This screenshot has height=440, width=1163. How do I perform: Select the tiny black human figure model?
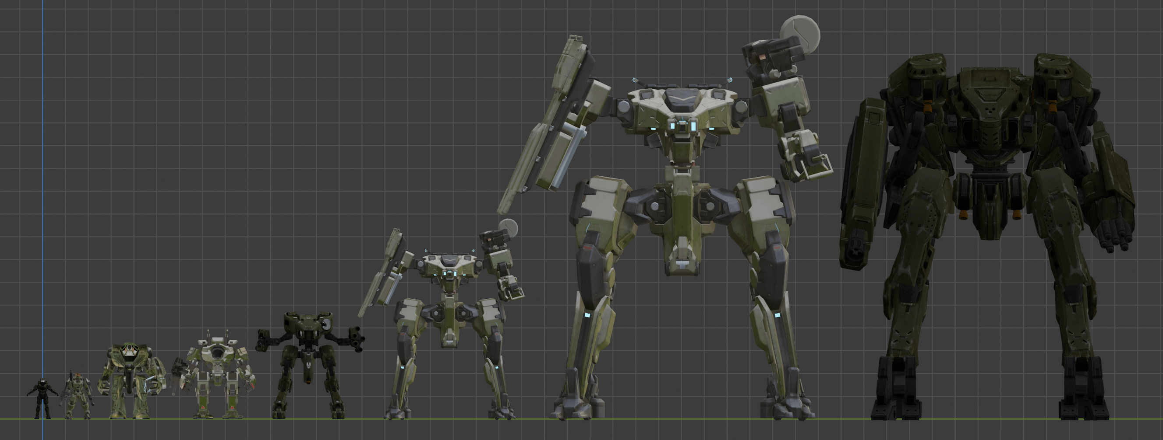(42, 398)
